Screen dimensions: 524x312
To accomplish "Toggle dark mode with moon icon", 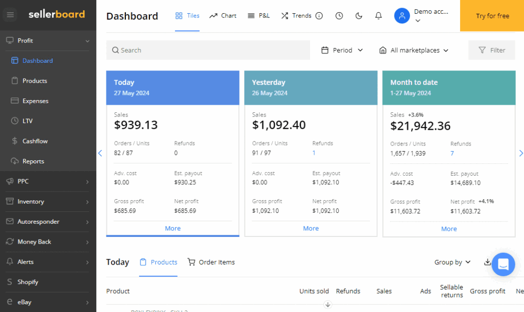I will tap(359, 16).
